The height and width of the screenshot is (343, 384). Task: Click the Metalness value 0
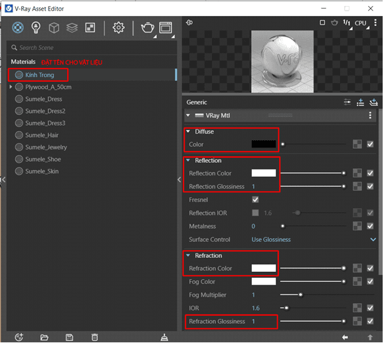(x=254, y=226)
